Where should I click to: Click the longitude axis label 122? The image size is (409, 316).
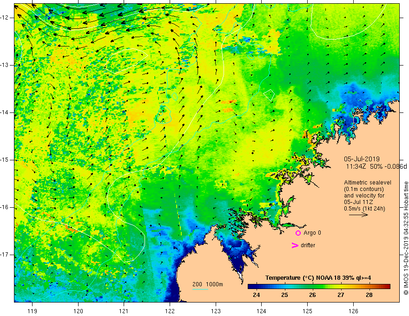click(170, 311)
